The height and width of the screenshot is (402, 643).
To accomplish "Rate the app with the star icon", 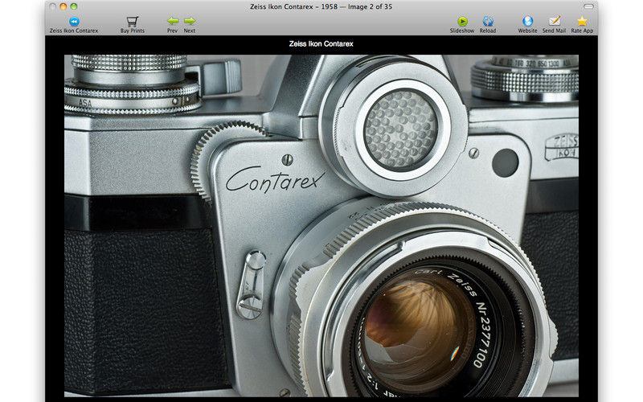I will coord(582,22).
